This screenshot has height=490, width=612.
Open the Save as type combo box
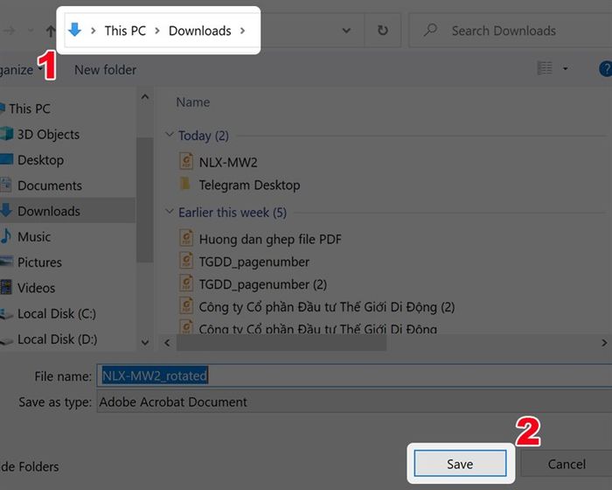click(x=350, y=402)
